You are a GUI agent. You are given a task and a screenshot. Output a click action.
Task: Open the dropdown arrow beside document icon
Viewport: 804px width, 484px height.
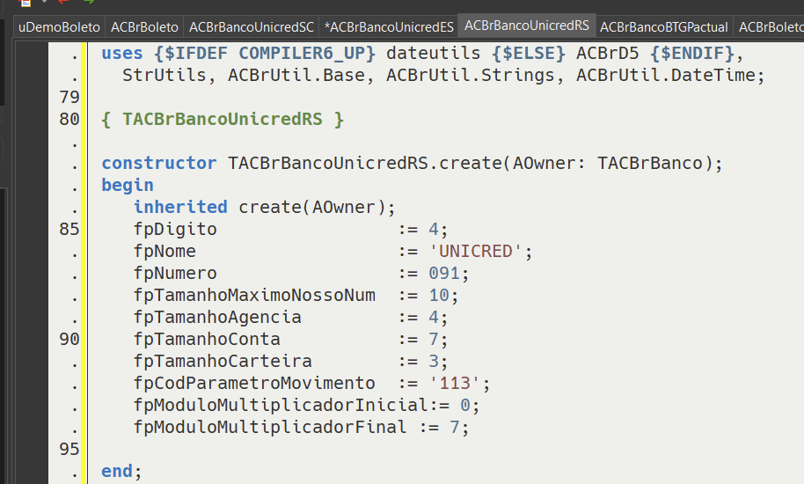tap(44, 2)
